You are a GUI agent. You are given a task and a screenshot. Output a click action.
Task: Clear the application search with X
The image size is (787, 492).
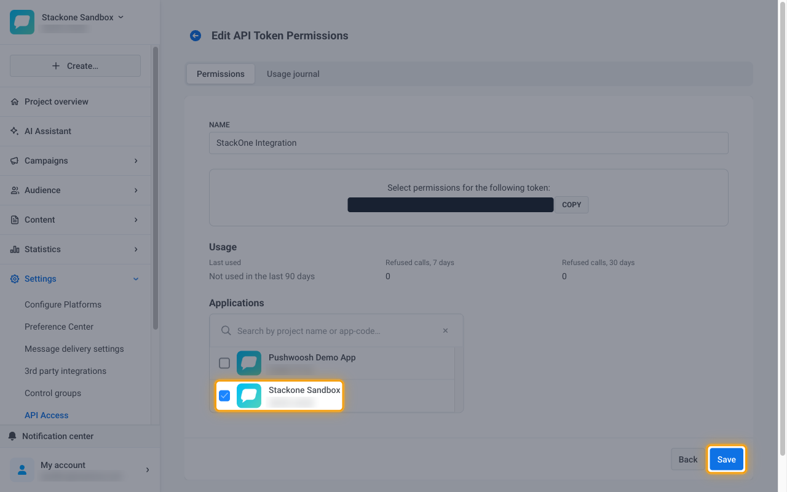446,331
